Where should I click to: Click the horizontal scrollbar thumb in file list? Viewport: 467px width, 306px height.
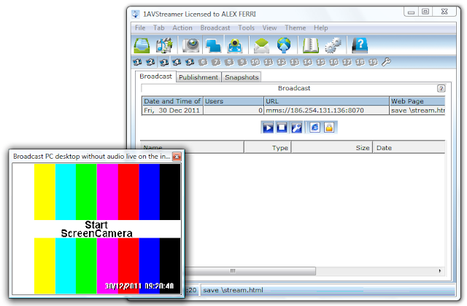250,271
